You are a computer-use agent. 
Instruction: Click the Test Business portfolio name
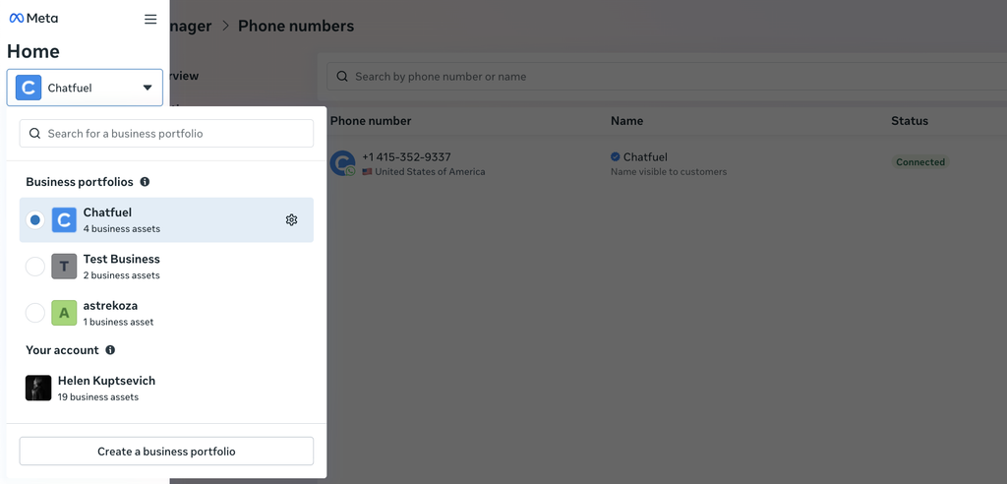pos(121,260)
